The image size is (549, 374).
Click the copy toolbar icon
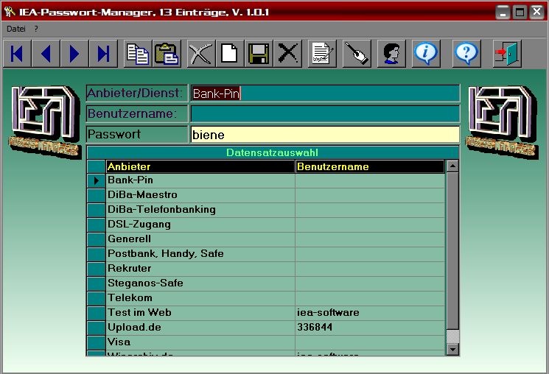click(x=138, y=54)
